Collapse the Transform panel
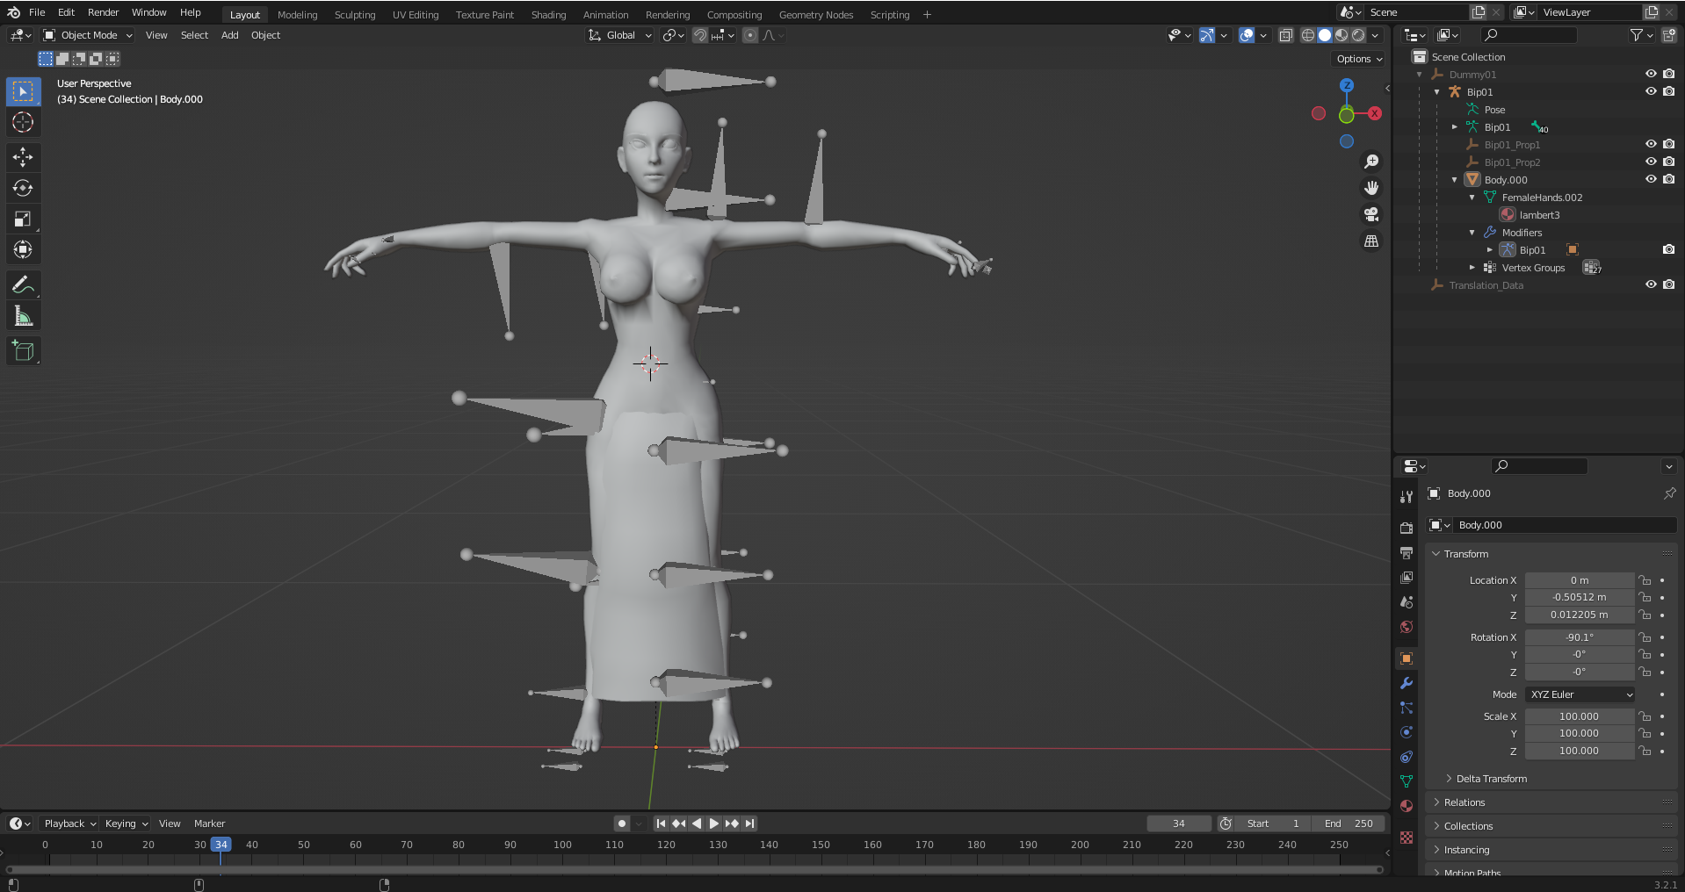Viewport: 1685px width, 892px height. tap(1464, 554)
